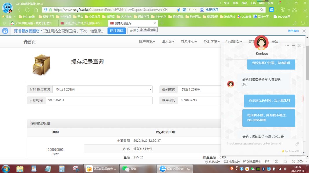Click the 登出 logout link

point(275,42)
